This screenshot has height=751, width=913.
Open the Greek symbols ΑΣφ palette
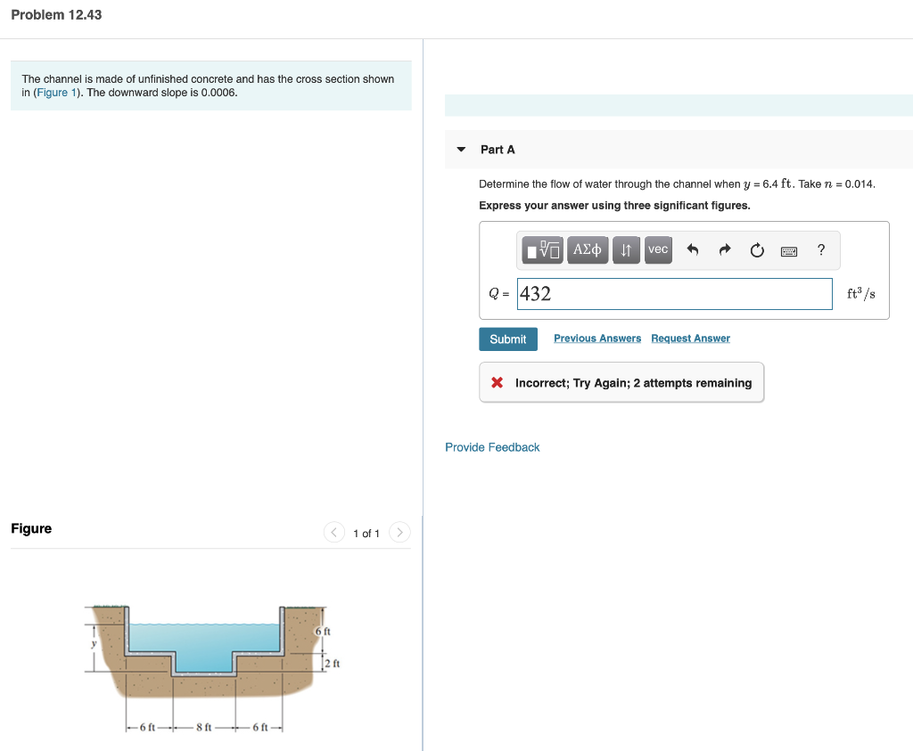[588, 250]
